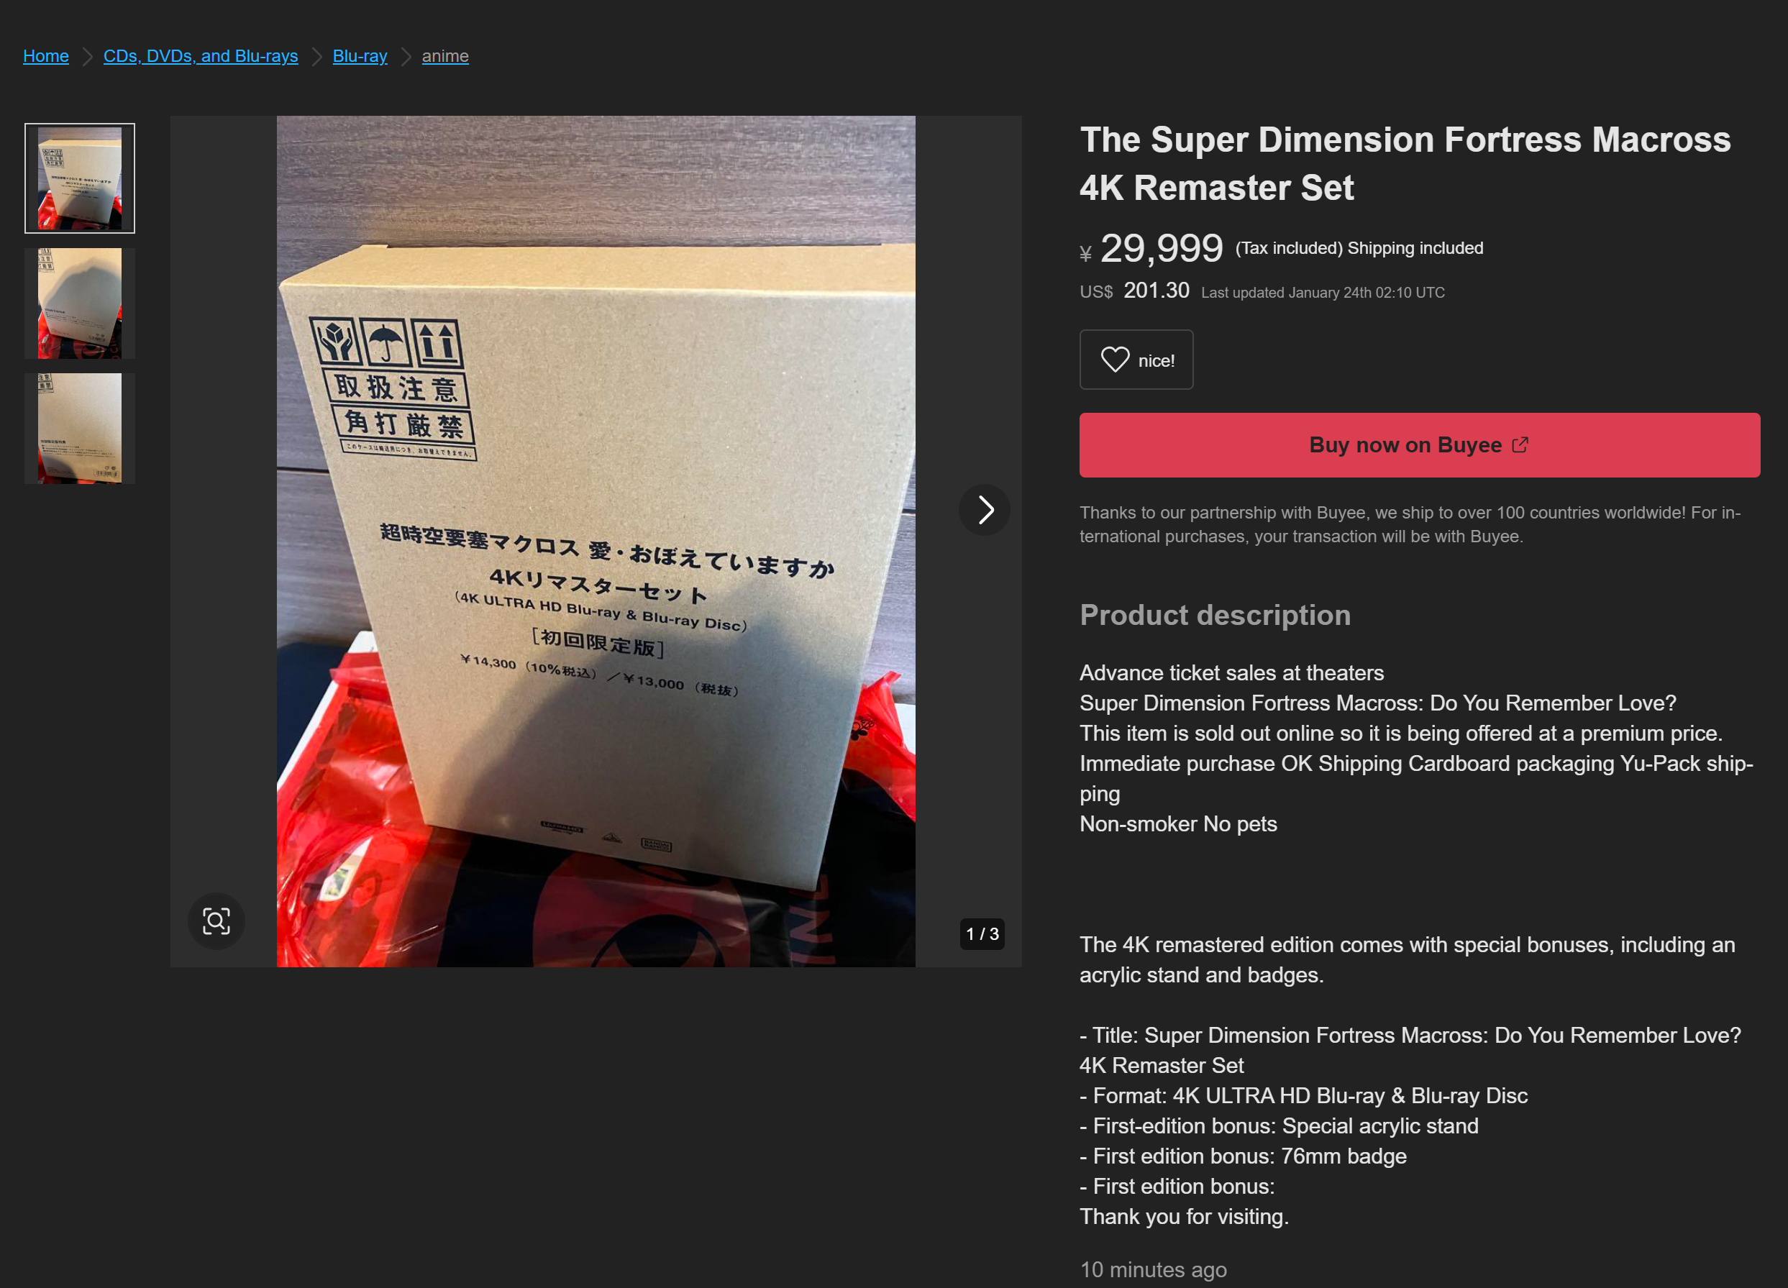This screenshot has height=1288, width=1788.
Task: Click the heart icon in the nice! button
Action: pyautogui.click(x=1115, y=360)
